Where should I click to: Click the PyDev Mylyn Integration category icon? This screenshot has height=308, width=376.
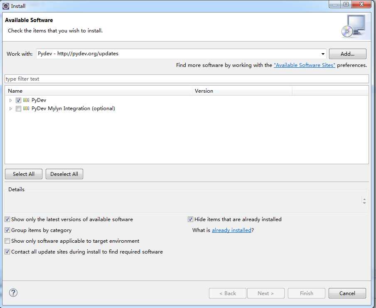coord(26,108)
